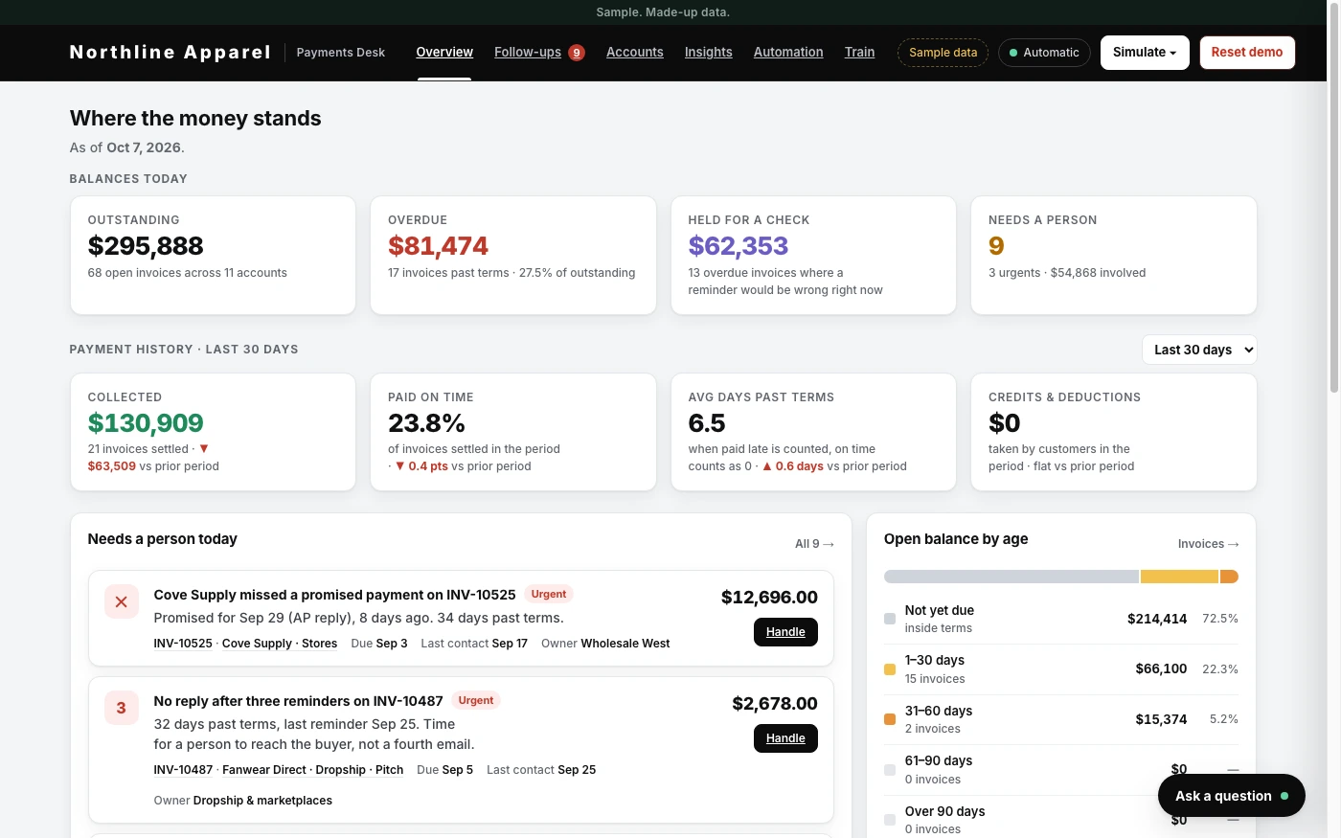Click the yellow 1–30 days legend square
This screenshot has height=838, width=1341.
point(890,669)
